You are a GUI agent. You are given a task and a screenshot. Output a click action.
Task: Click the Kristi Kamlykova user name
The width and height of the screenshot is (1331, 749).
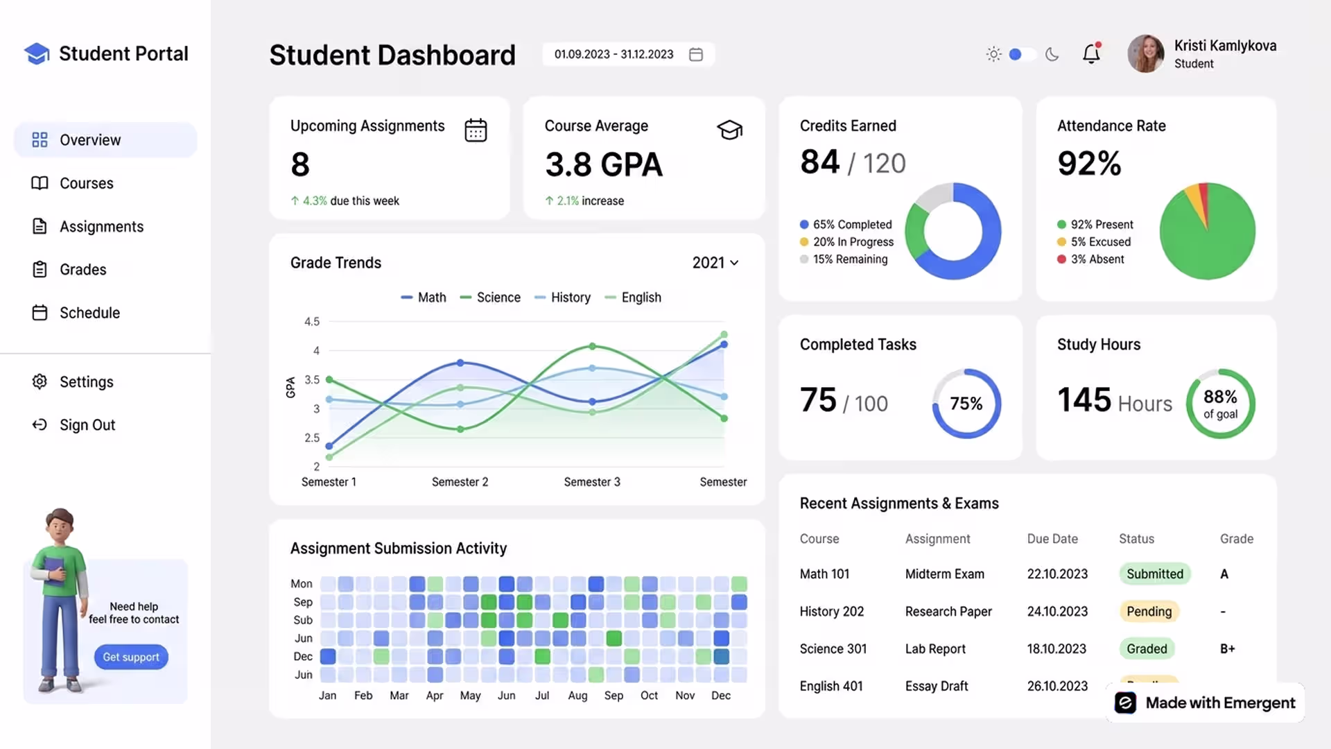[1225, 46]
